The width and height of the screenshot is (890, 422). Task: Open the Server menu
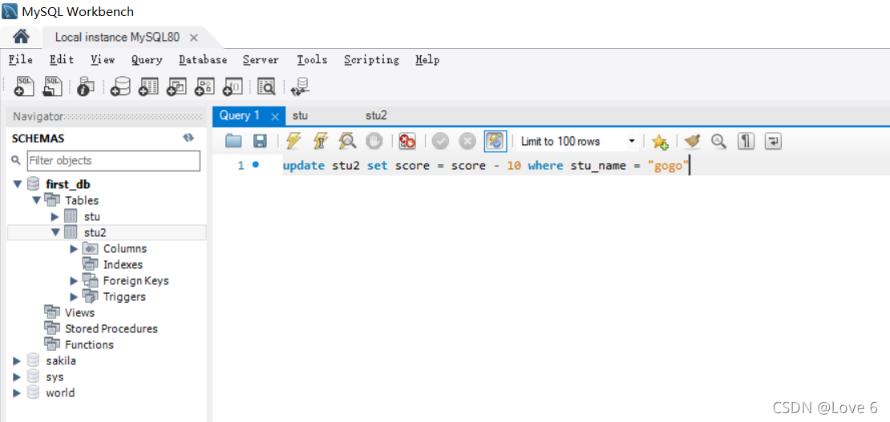click(x=261, y=59)
